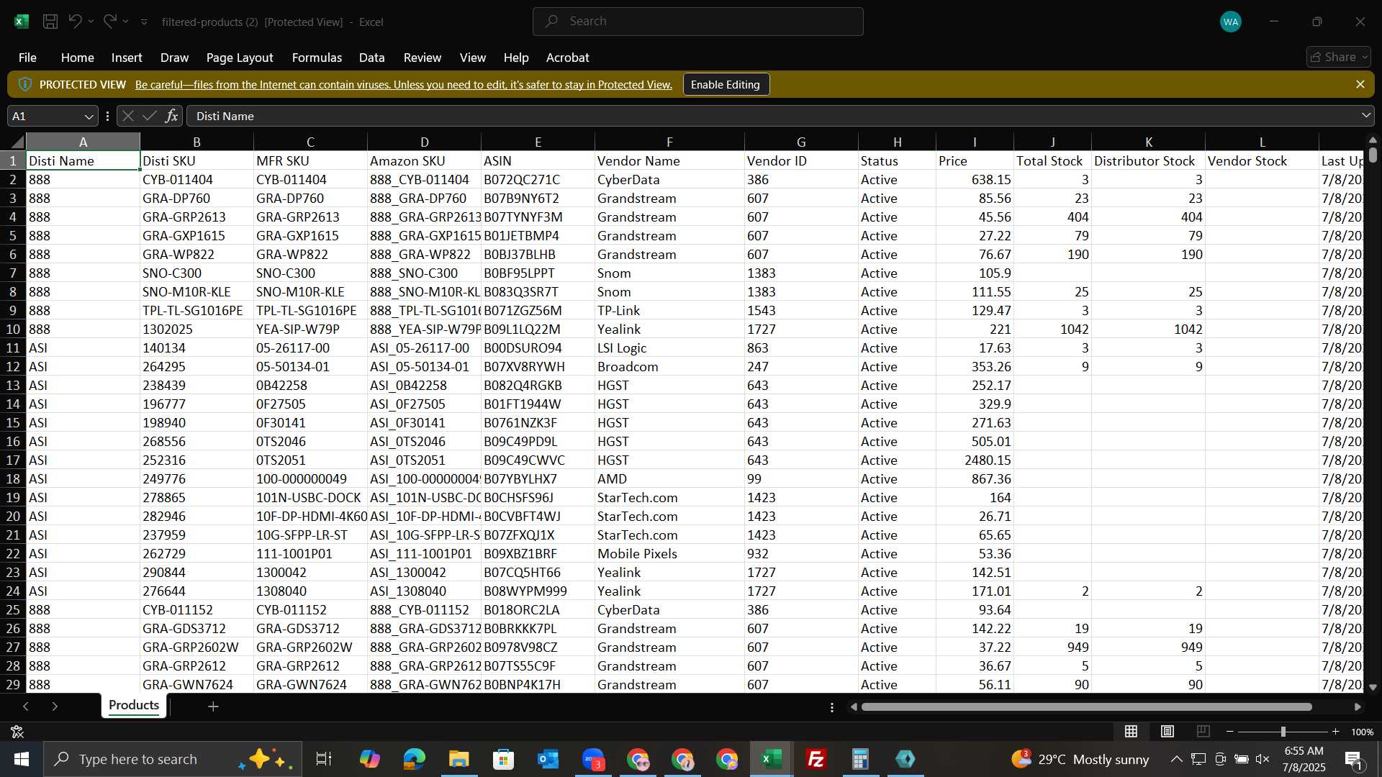This screenshot has height=777, width=1382.
Task: Click the vertical scrollbar down arrow
Action: point(1373,687)
